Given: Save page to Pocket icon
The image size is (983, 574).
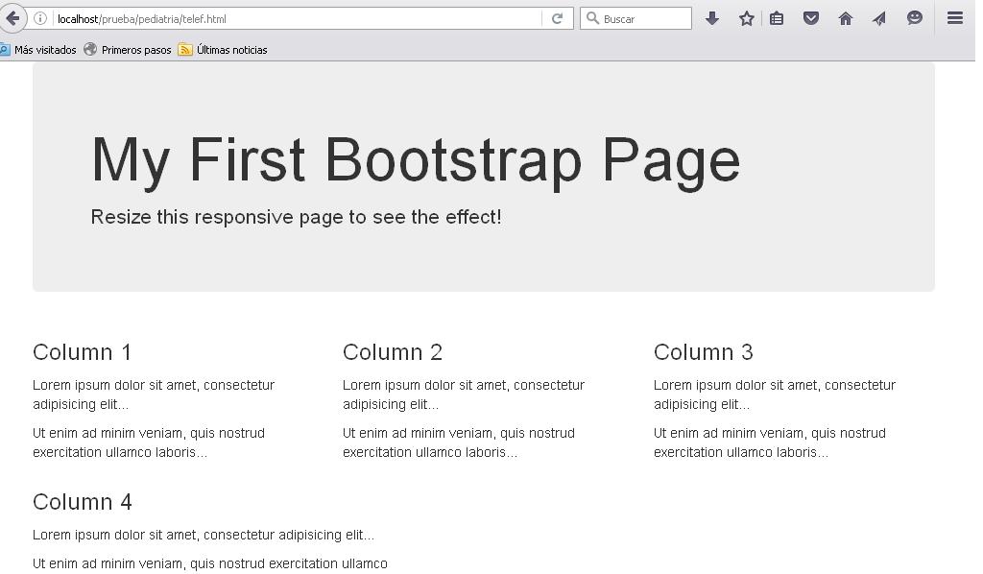Looking at the screenshot, I should click(810, 19).
